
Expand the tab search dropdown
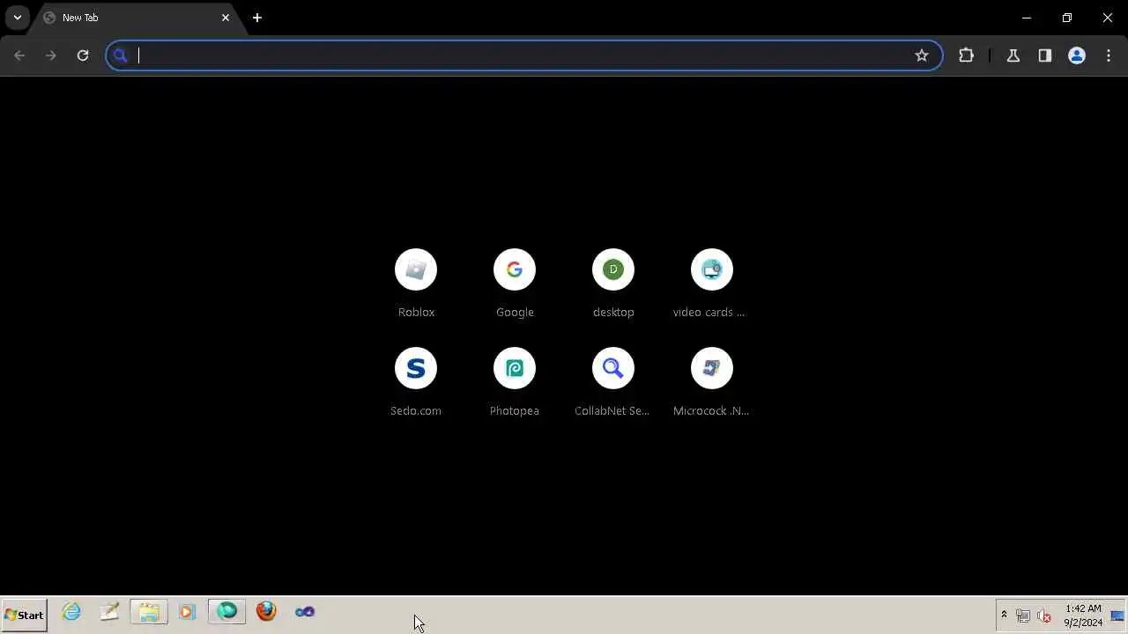pyautogui.click(x=17, y=18)
